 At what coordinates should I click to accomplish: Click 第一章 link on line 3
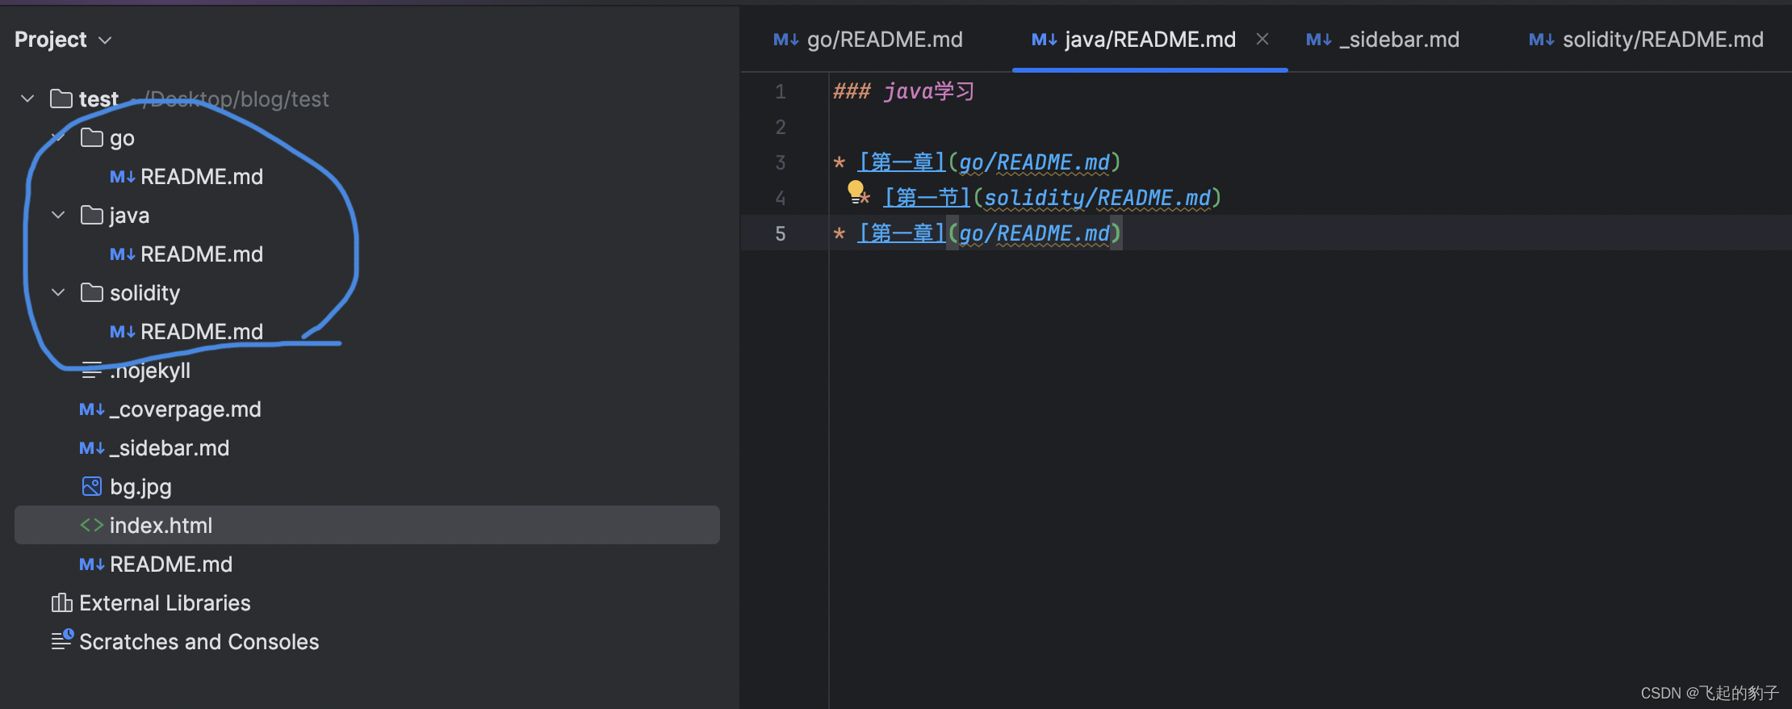pos(902,162)
